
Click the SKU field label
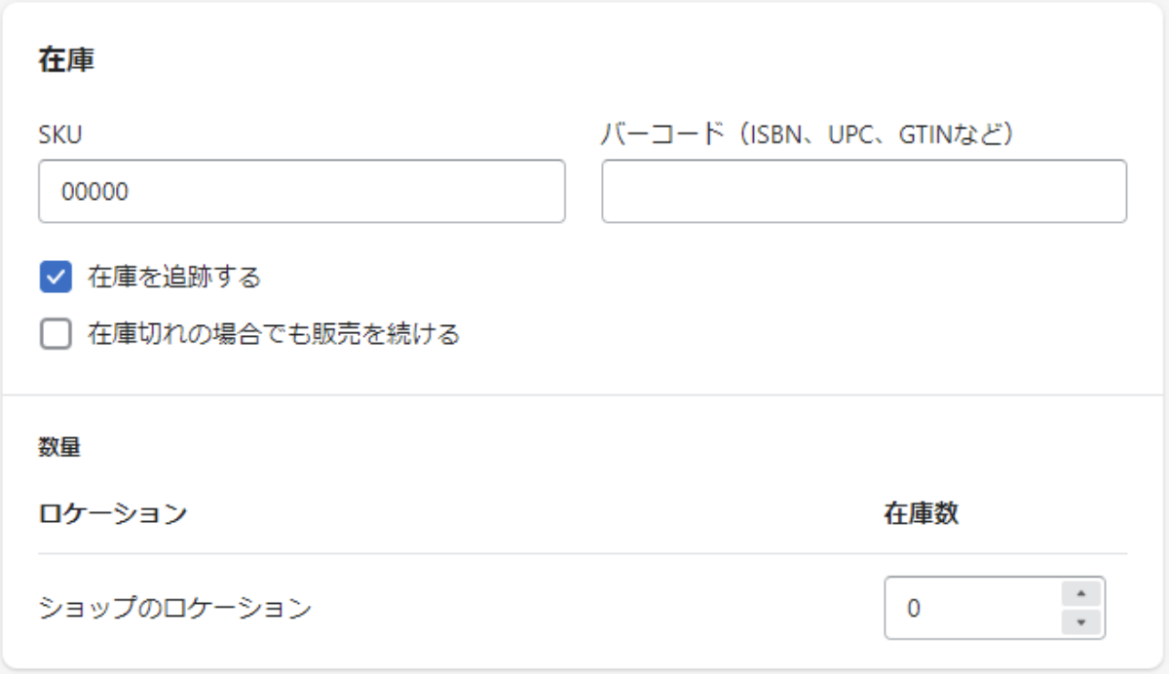[60, 135]
